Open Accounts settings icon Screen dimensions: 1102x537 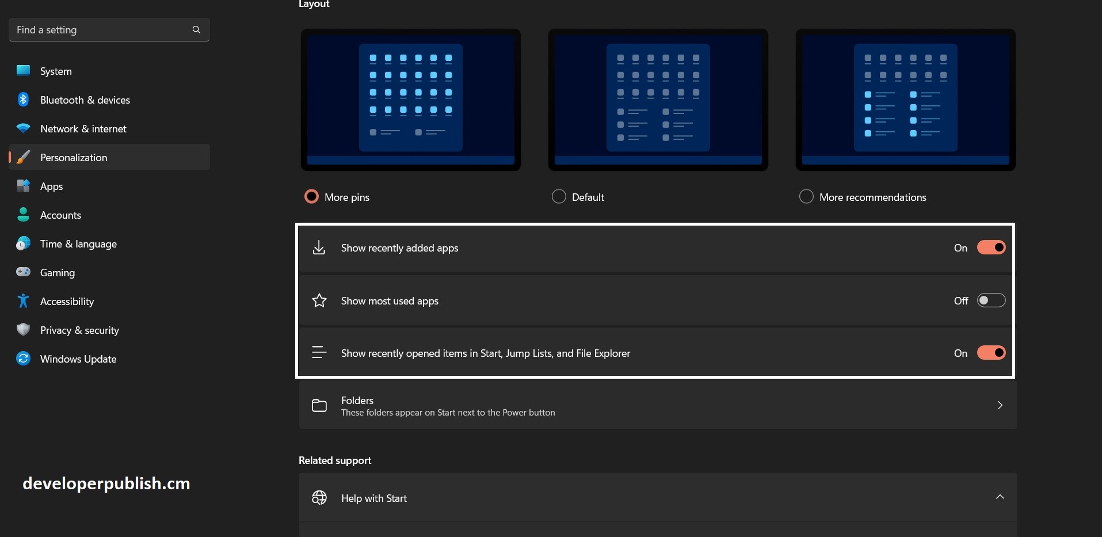22,214
